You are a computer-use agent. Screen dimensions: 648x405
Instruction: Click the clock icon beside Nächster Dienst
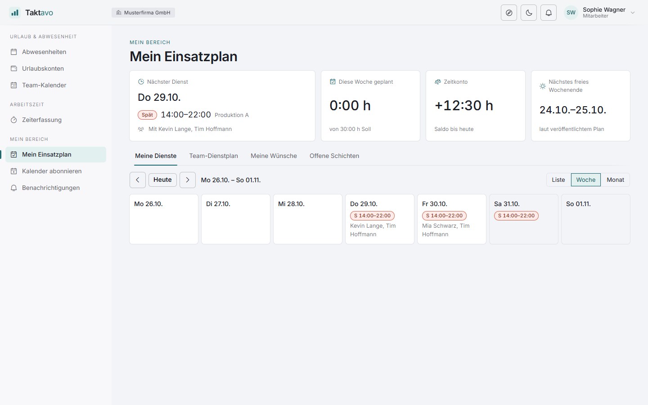pos(141,82)
